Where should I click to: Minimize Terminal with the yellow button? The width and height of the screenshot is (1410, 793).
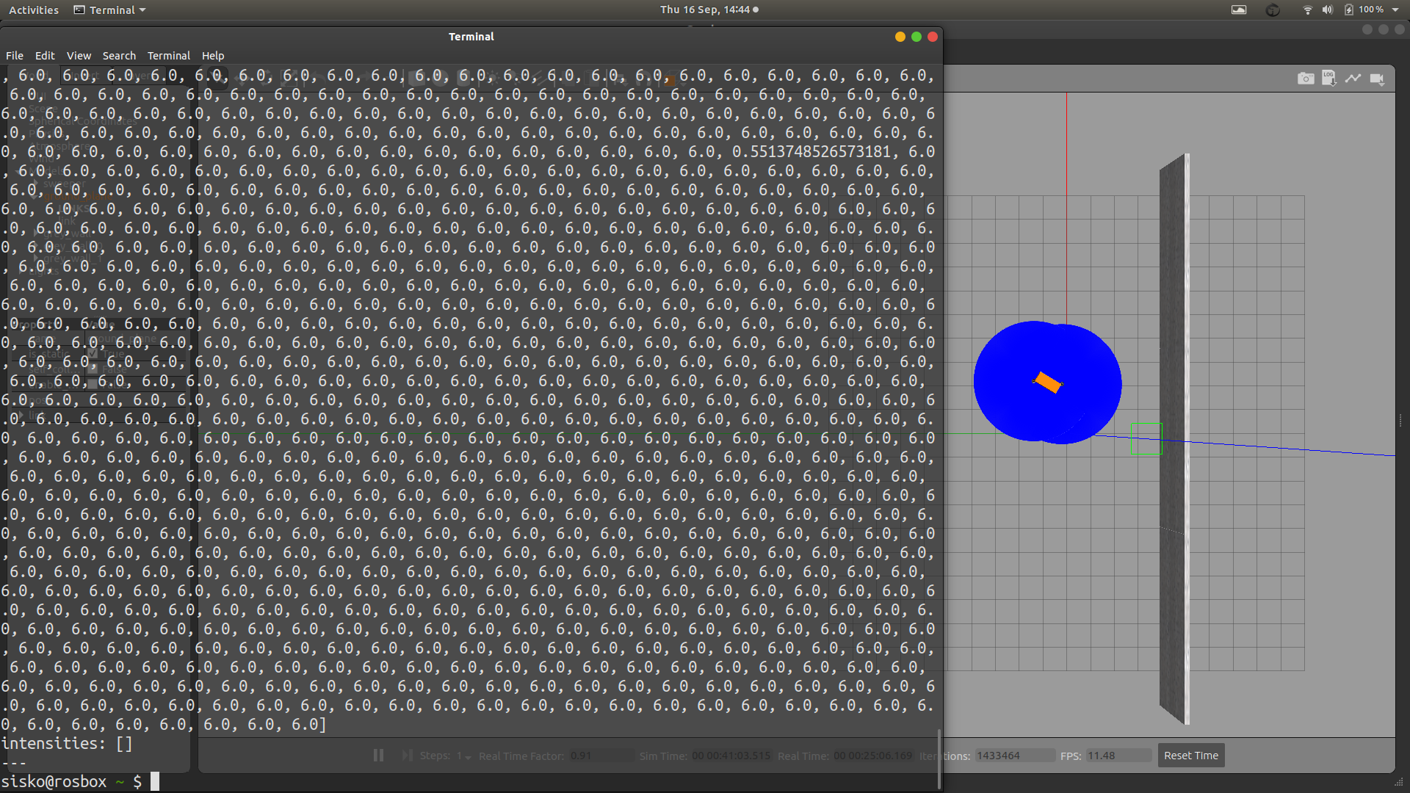click(900, 37)
